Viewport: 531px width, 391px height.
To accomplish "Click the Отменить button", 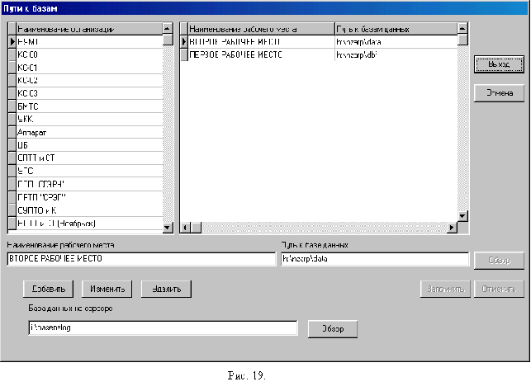I will pyautogui.click(x=499, y=290).
